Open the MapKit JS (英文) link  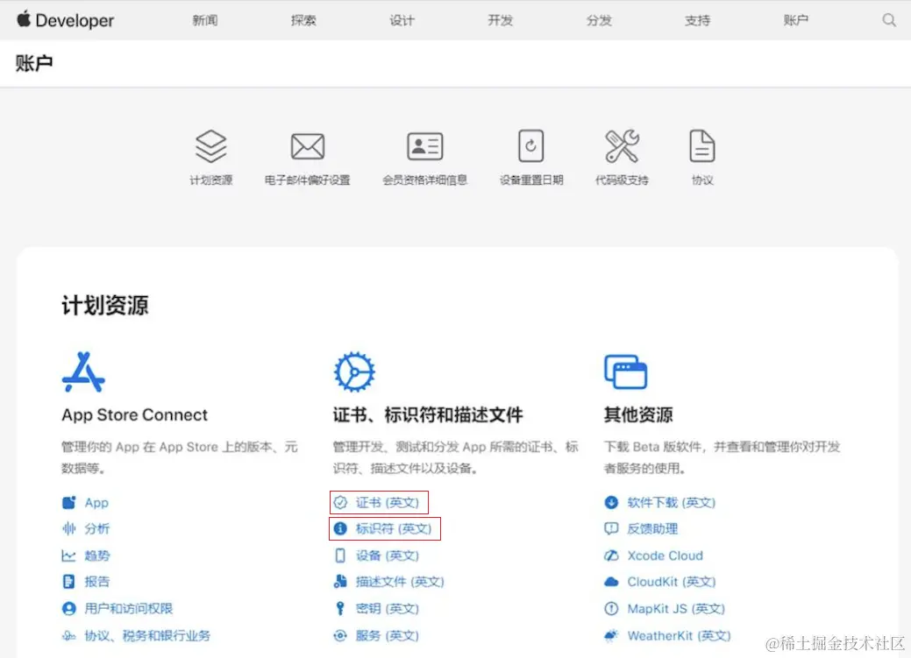[x=676, y=609]
